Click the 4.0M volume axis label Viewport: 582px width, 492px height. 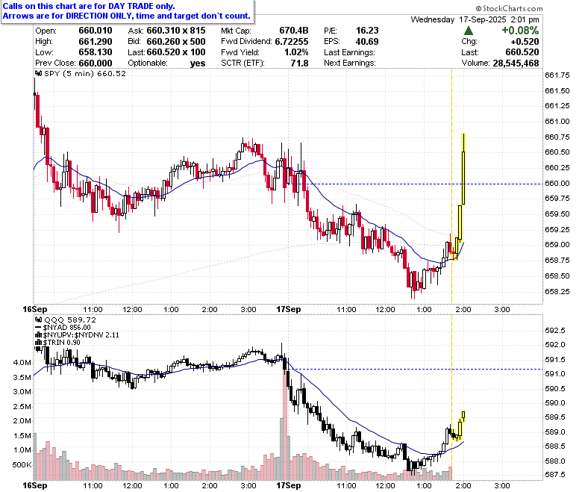22,362
